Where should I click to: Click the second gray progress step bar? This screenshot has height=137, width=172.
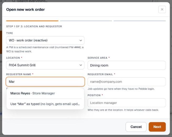tap(86, 21)
